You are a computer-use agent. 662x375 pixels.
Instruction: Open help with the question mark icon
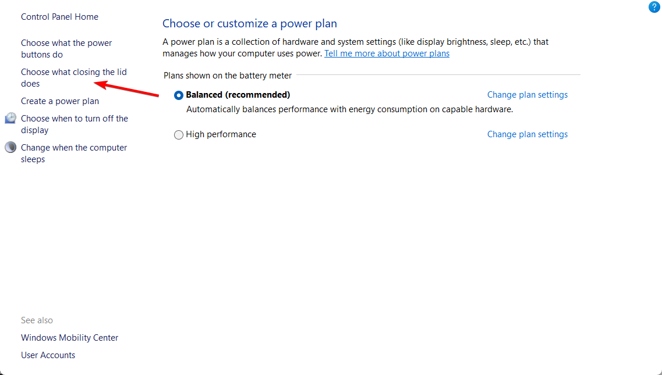click(x=654, y=7)
